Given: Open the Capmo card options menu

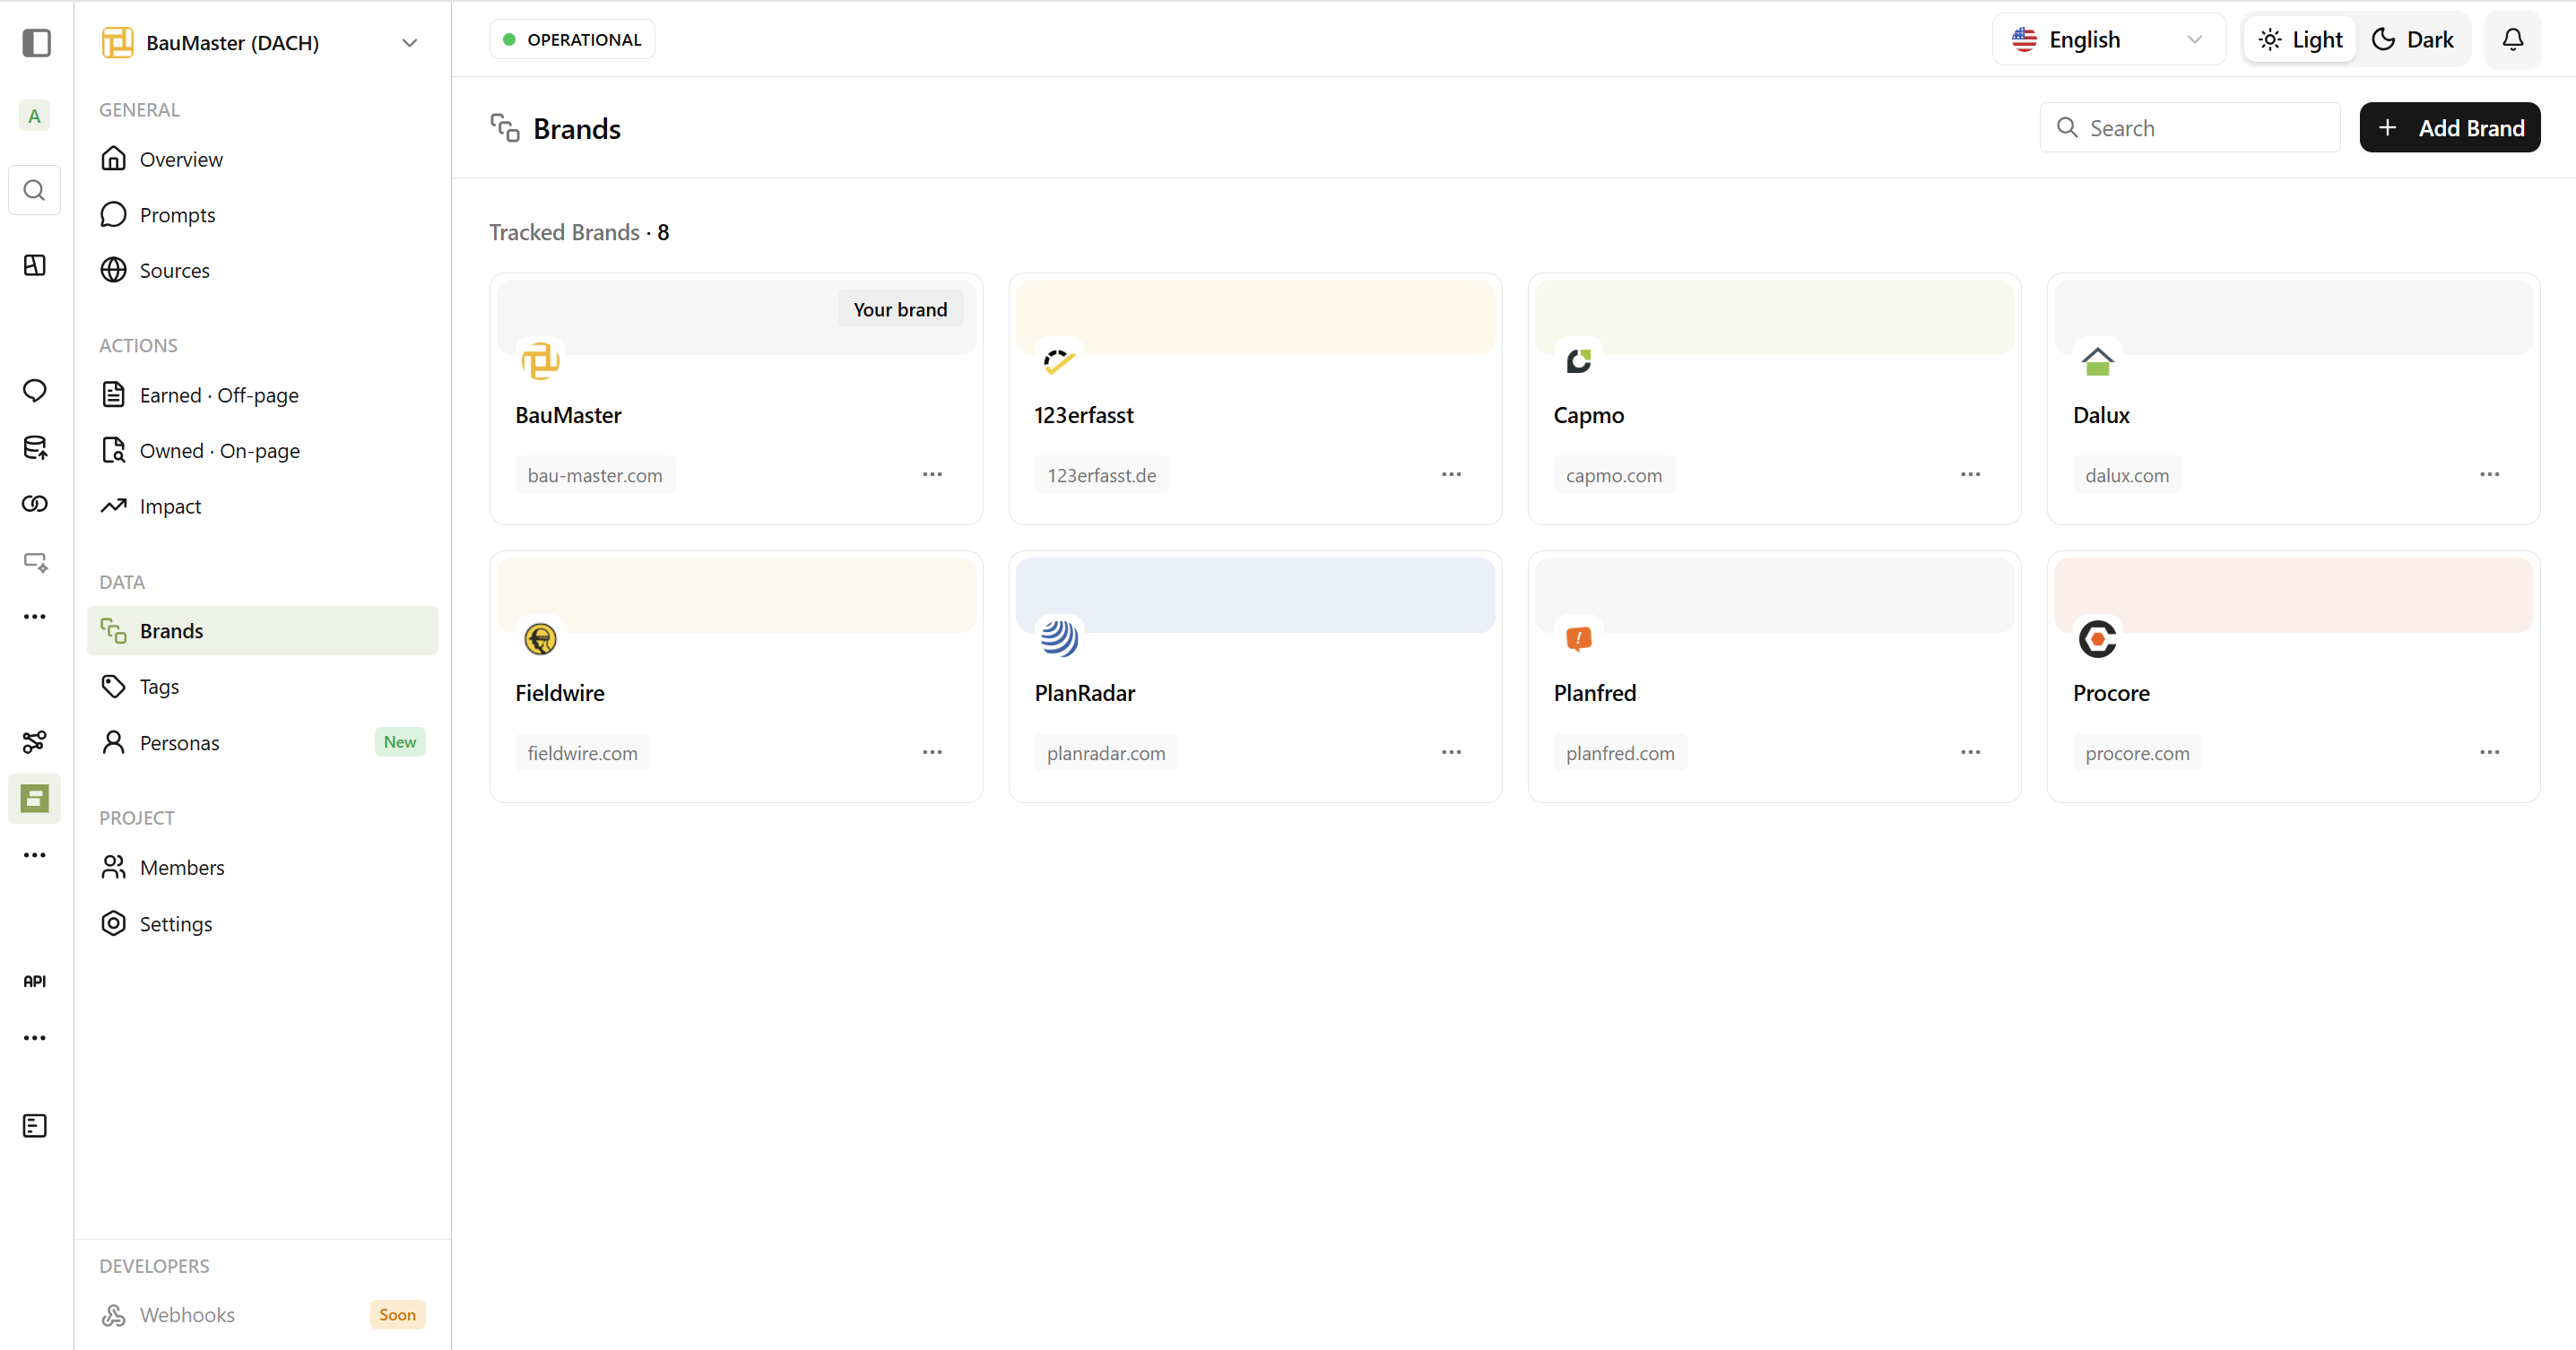Looking at the screenshot, I should coord(1969,475).
